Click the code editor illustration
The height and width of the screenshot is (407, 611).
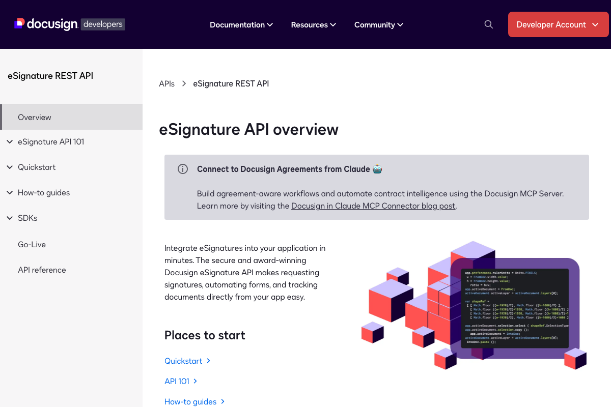(515, 308)
